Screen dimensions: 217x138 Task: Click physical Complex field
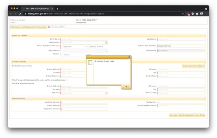pos(181,86)
